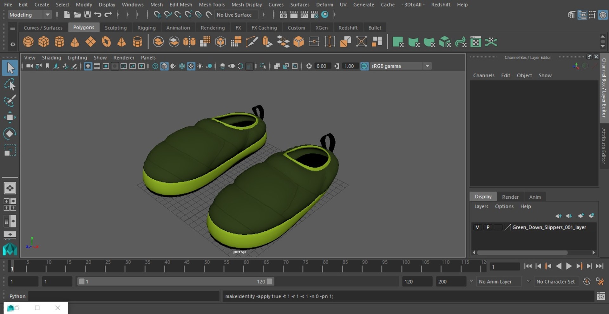The height and width of the screenshot is (314, 609).
Task: Open the Redshift menu in menu bar
Action: coord(441,4)
